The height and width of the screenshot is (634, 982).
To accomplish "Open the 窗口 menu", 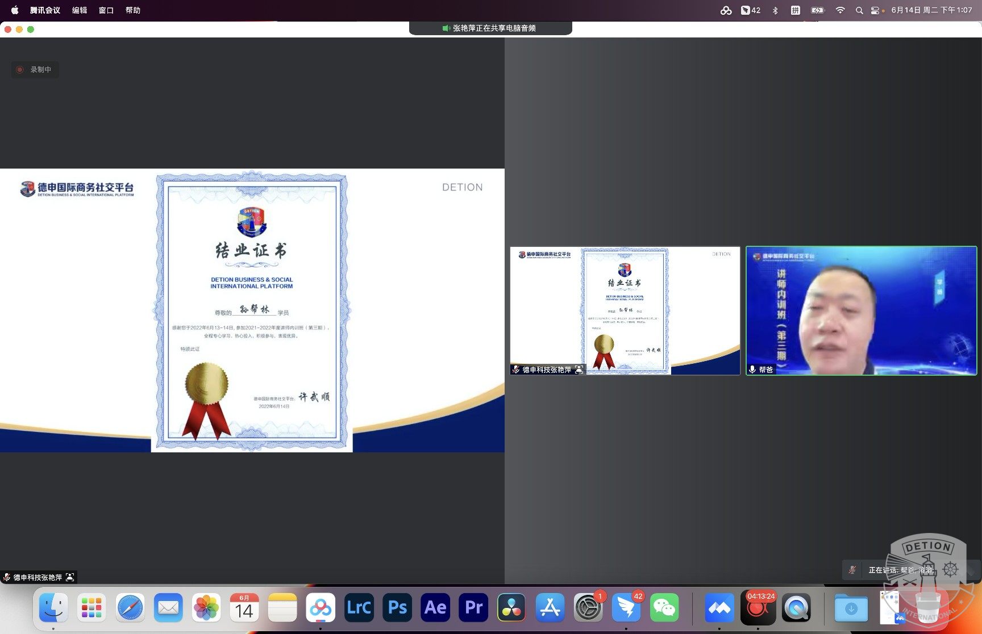I will point(106,10).
